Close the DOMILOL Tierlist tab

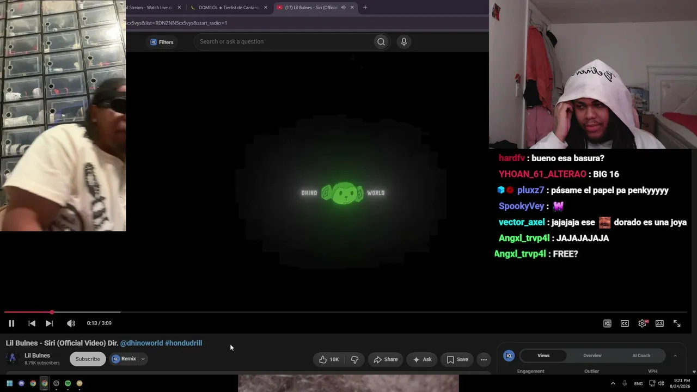click(266, 8)
